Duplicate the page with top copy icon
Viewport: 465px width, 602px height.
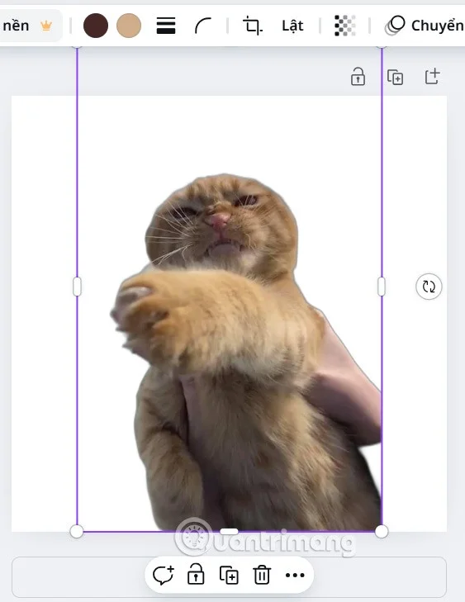point(395,77)
